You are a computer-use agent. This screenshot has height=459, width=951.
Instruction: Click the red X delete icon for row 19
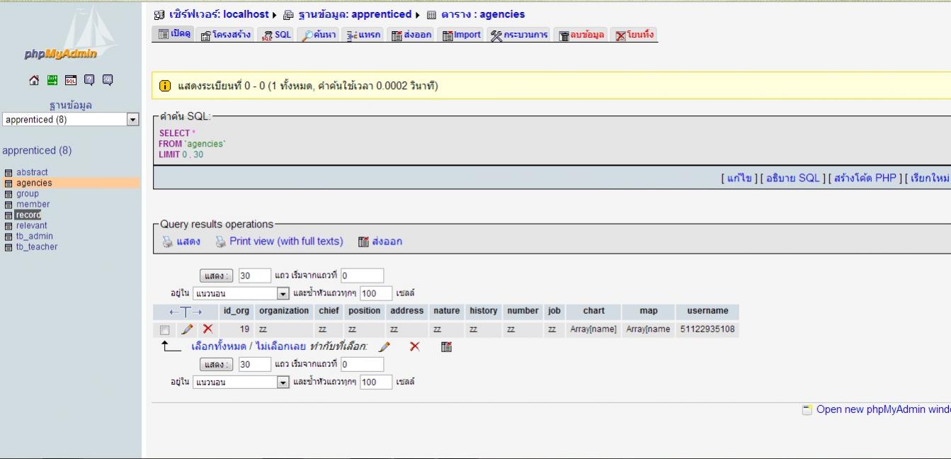[x=207, y=329]
